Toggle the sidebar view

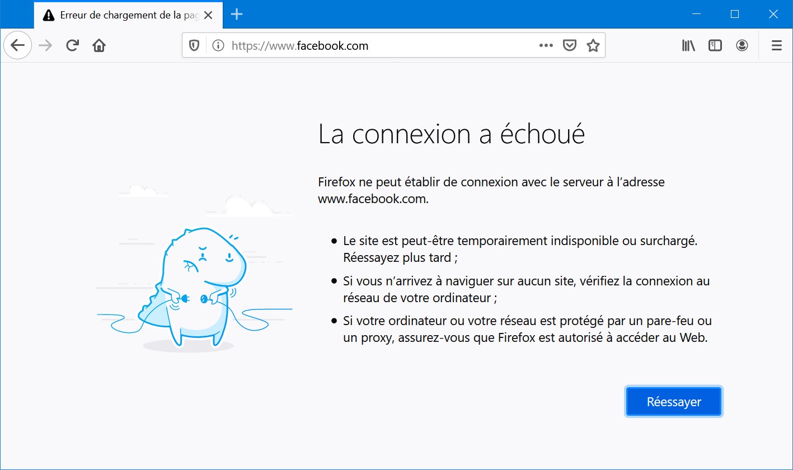coord(715,46)
